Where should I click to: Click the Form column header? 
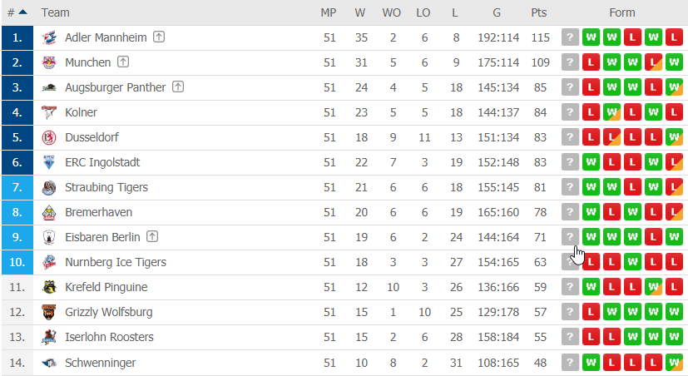click(621, 12)
